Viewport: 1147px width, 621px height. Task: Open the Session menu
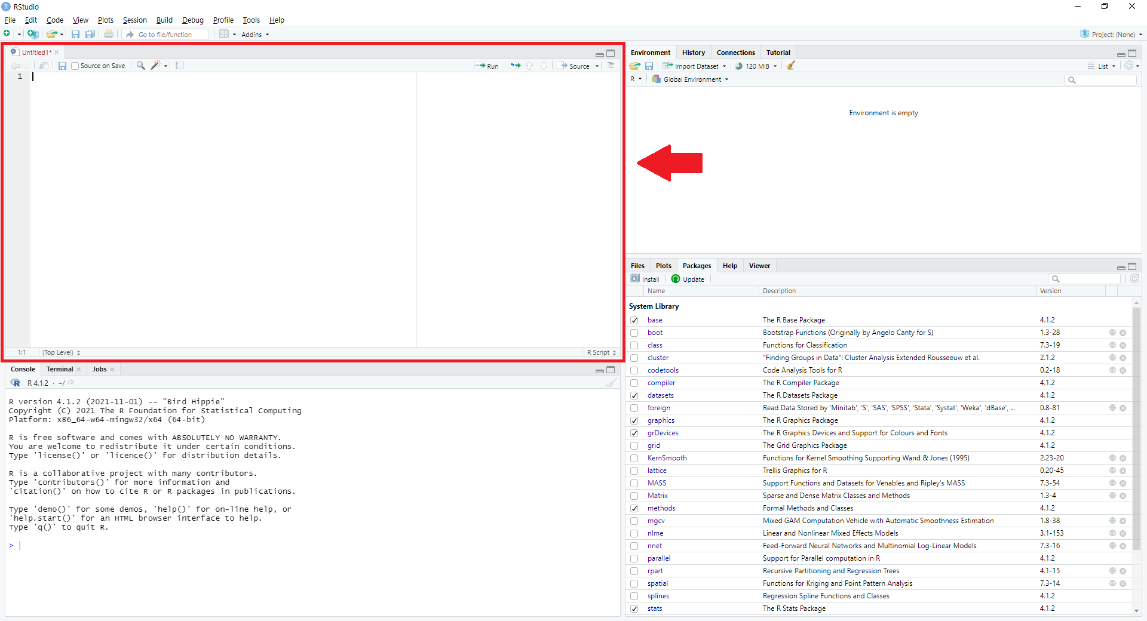point(134,20)
